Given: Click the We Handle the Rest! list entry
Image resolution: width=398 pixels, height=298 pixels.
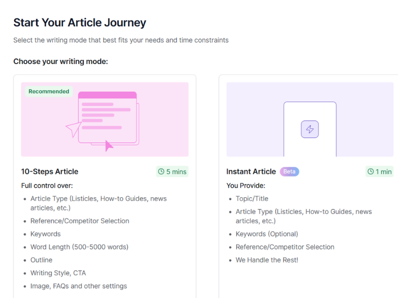Looking at the screenshot, I should [267, 260].
